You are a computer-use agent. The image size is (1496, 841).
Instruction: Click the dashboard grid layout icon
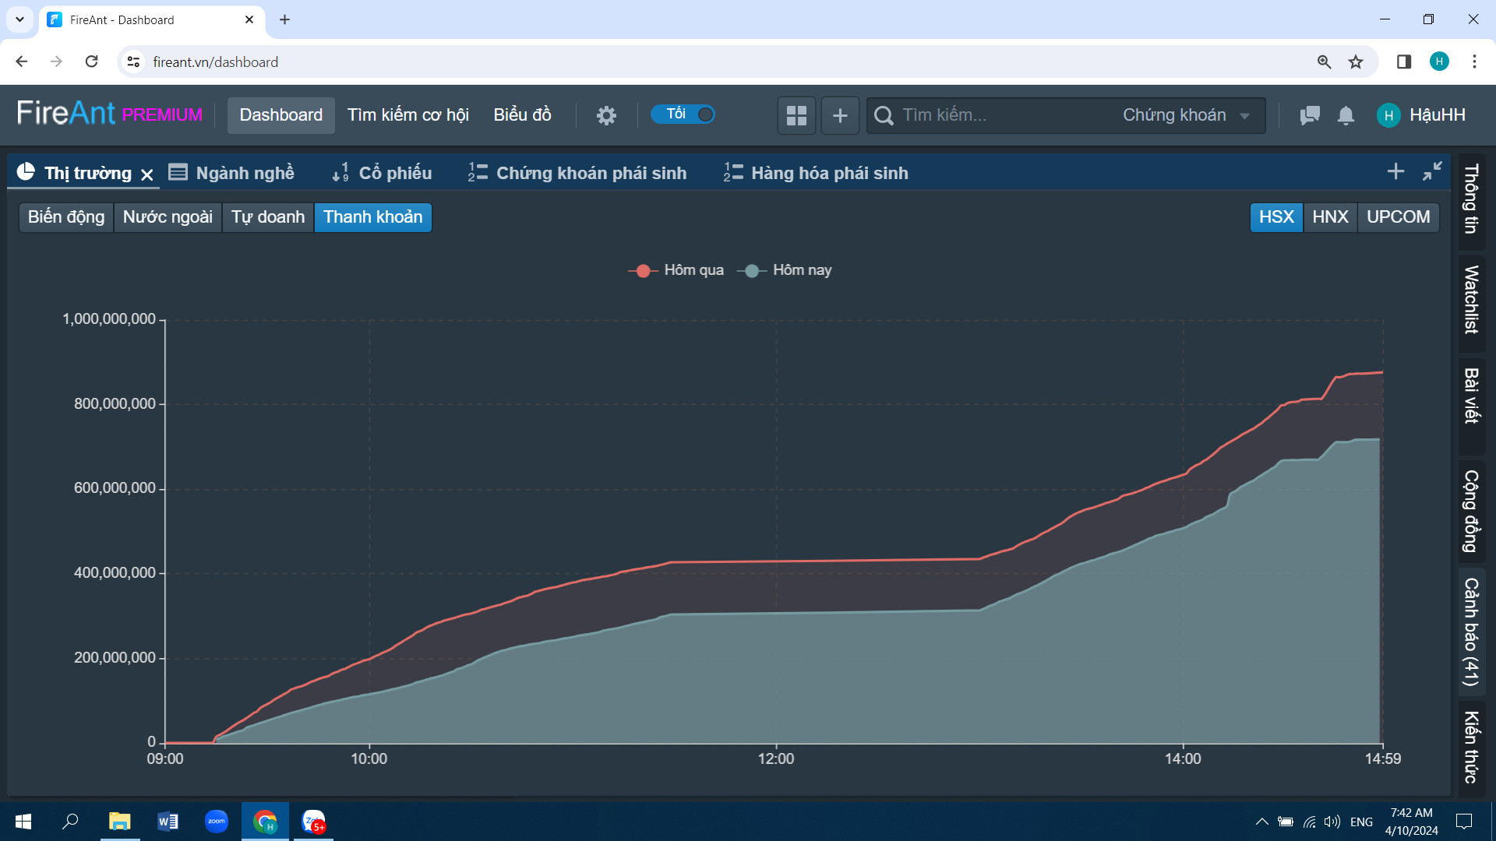point(796,115)
